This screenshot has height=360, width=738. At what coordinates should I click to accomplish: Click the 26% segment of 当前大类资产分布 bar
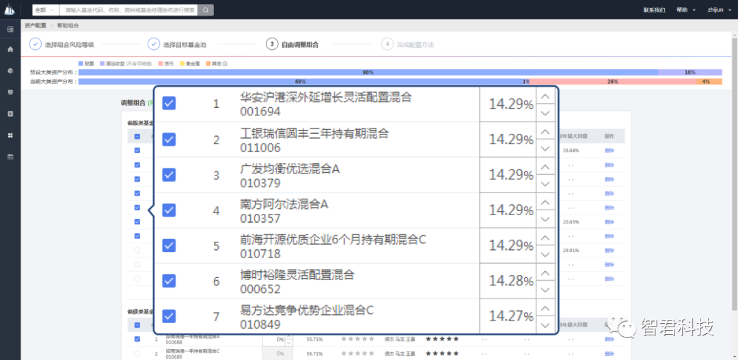click(612, 81)
